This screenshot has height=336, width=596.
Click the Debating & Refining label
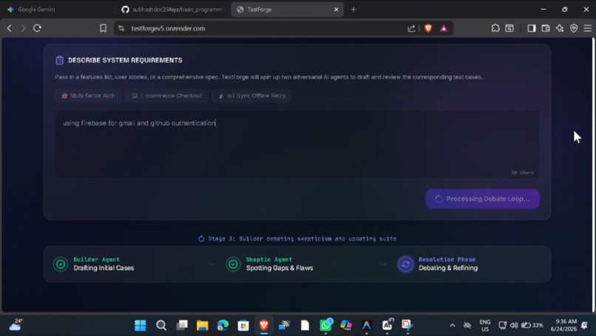(x=448, y=268)
